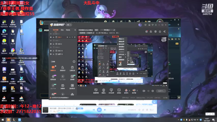
Task: Open the lyrics 词 button in the music player
Action: [147, 110]
